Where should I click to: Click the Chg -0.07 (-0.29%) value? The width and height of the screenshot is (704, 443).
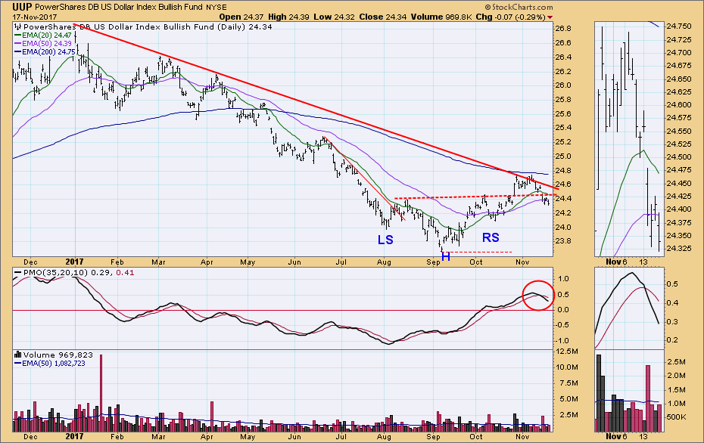[x=510, y=17]
